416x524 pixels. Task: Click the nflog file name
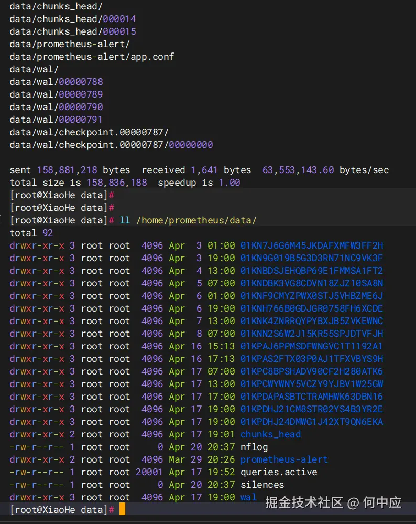254,447
